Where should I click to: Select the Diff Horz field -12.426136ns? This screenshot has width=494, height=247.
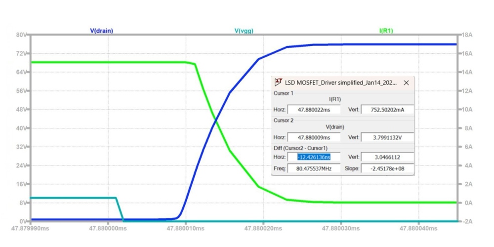pos(314,157)
